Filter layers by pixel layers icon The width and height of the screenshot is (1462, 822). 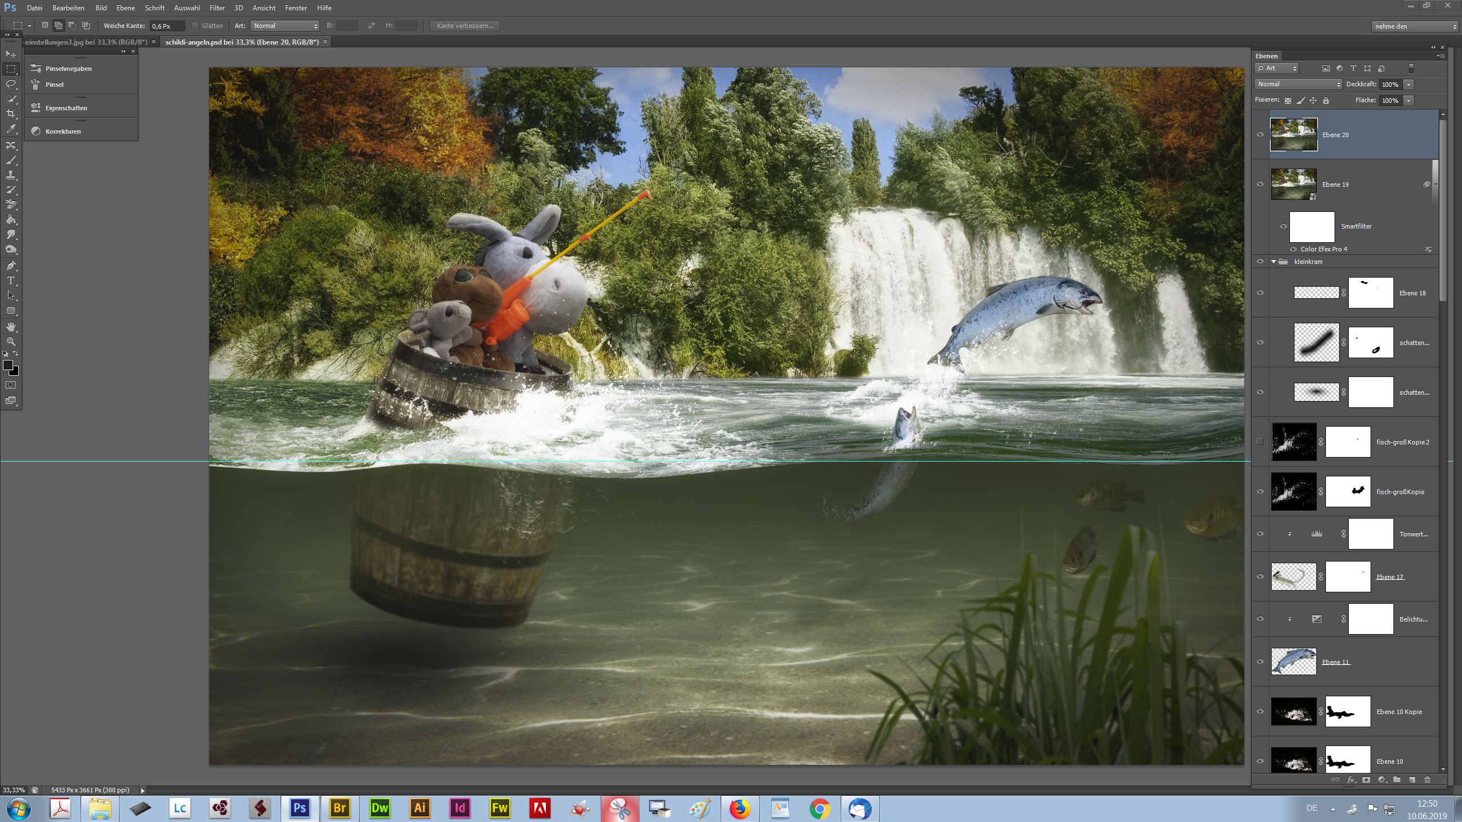(x=1326, y=69)
